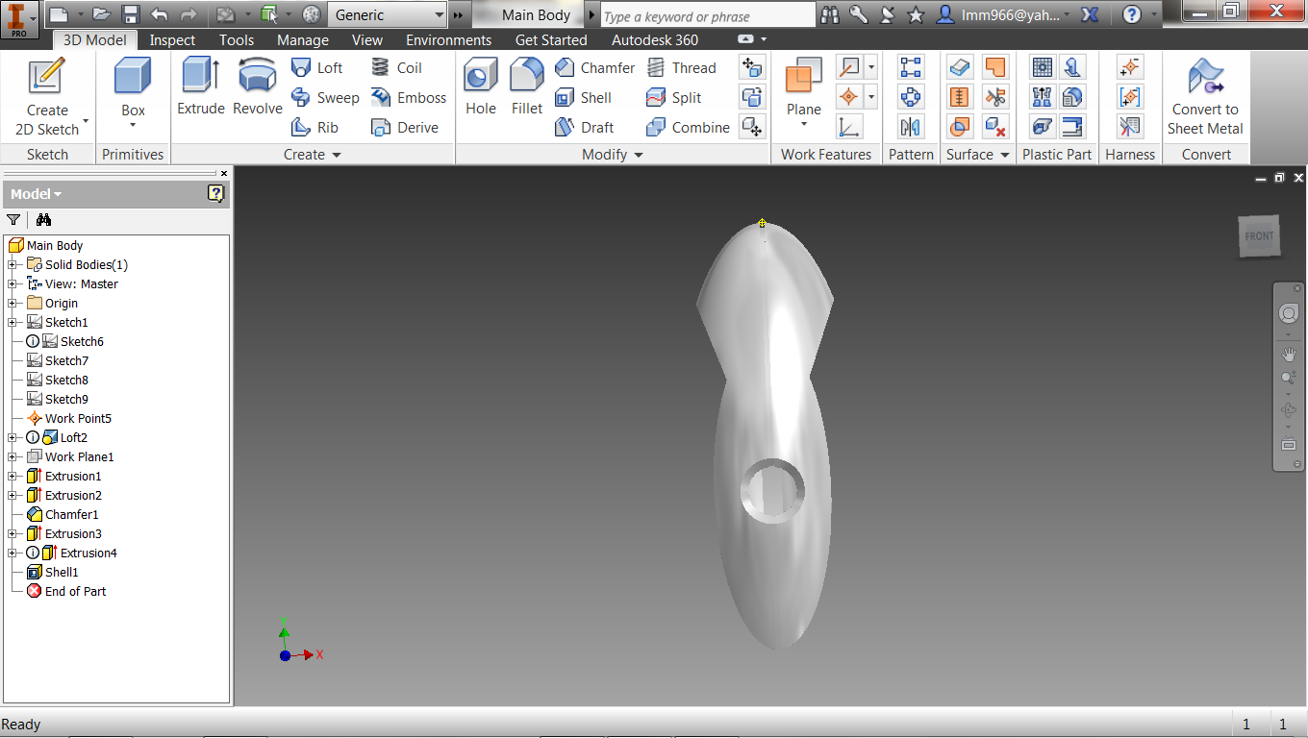Click the Point work feature icon

pos(849,97)
